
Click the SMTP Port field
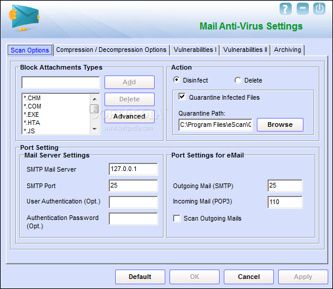[x=133, y=186]
